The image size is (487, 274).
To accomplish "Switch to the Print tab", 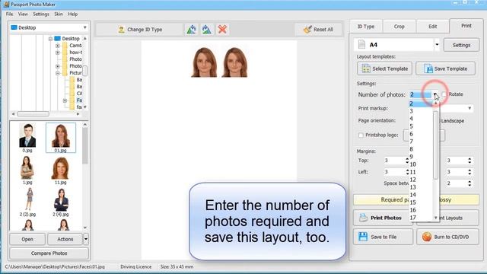I will tap(466, 26).
